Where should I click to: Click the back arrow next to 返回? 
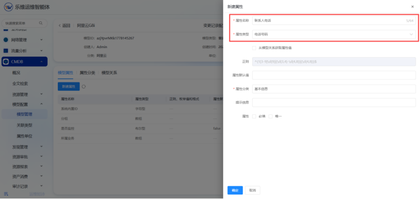click(59, 26)
